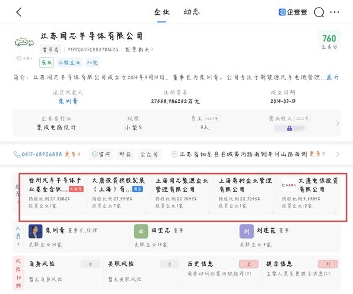Tap the locked revenue value icon
353x294 pixels.
point(290,128)
